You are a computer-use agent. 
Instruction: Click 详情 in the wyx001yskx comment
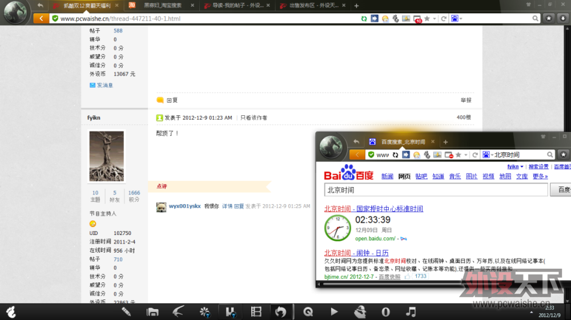pos(227,206)
